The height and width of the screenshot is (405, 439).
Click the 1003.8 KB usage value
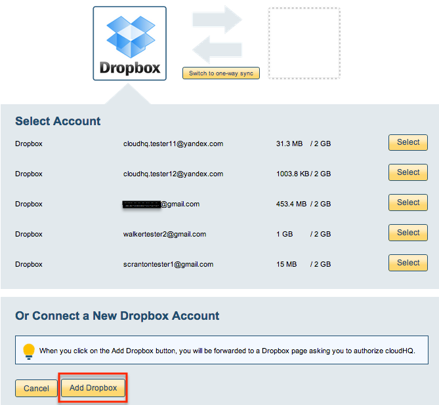click(x=292, y=174)
